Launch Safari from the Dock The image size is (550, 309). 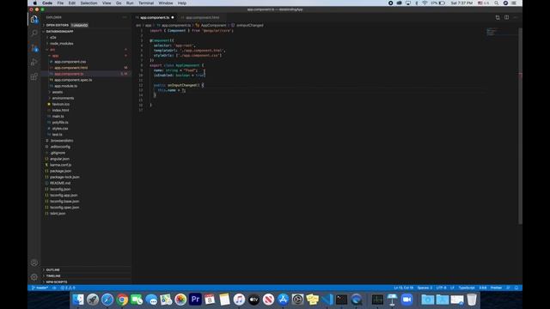[x=107, y=300]
